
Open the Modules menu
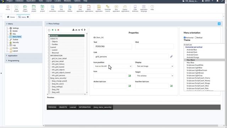point(67,1)
